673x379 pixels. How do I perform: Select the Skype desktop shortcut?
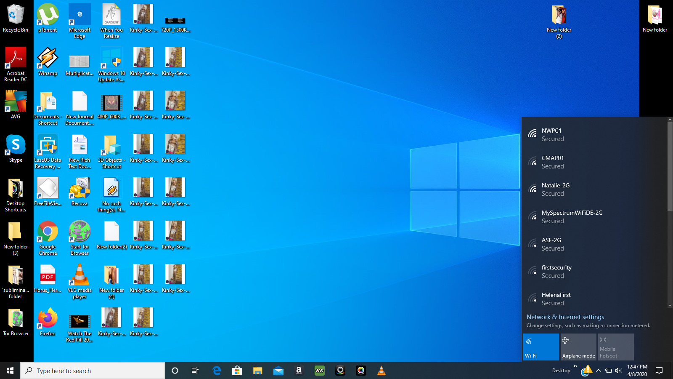point(16,149)
